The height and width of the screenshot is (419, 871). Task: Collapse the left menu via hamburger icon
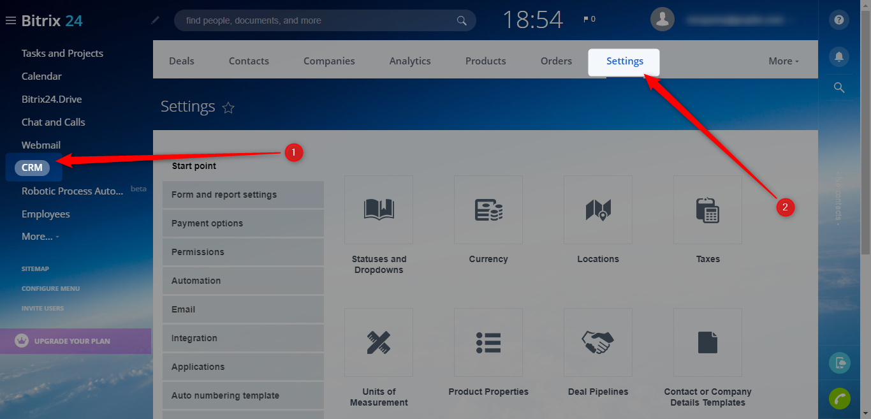[x=10, y=21]
